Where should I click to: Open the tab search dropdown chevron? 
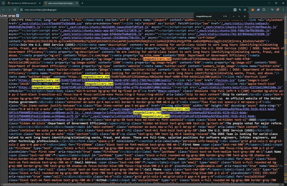[x=3, y=3]
